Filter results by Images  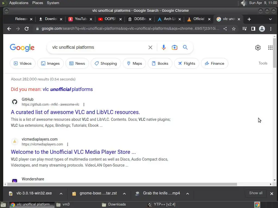tap(50, 63)
